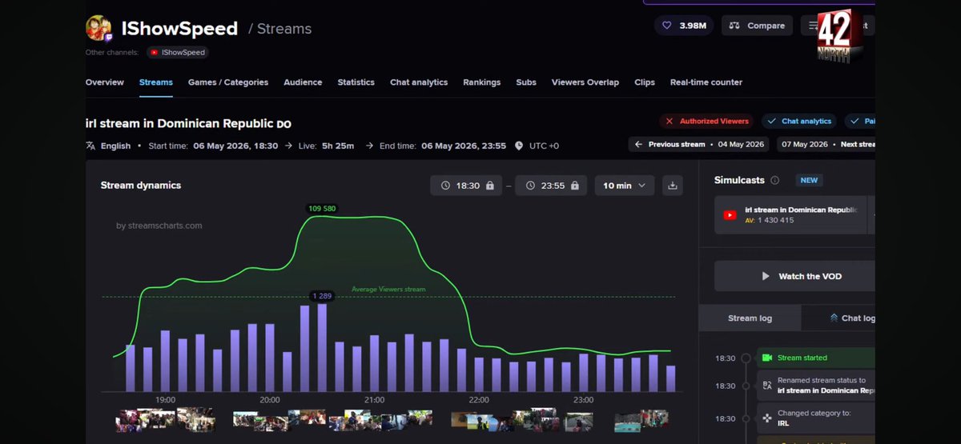The height and width of the screenshot is (444, 961).
Task: Click the YouTube logo in the simulcast card
Action: [730, 215]
